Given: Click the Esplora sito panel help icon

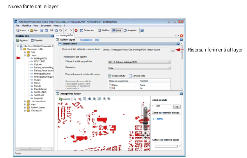Looking at the screenshot, I should pyautogui.click(x=52, y=36).
